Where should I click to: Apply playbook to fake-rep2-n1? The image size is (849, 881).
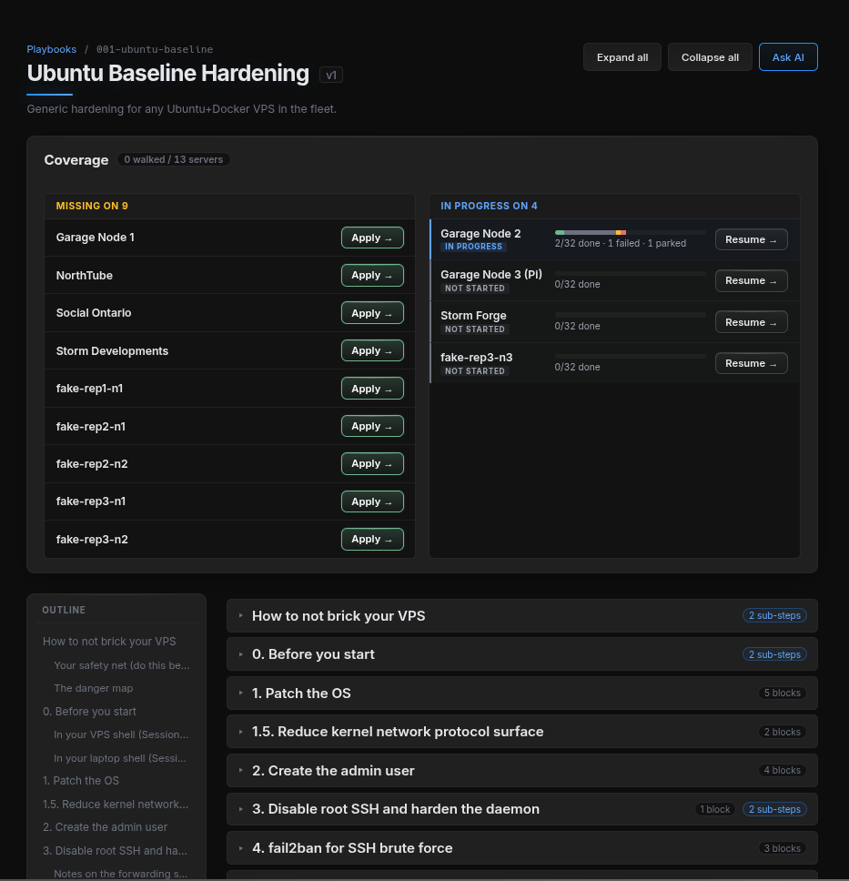(x=372, y=426)
